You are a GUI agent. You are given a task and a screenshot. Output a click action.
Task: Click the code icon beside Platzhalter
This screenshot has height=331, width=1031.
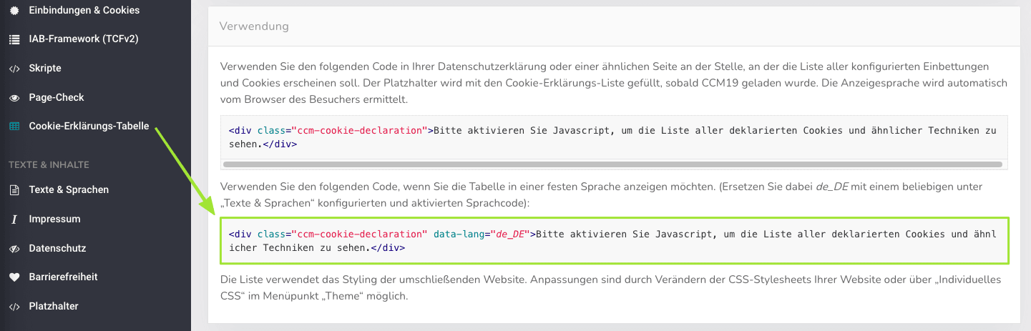point(14,307)
